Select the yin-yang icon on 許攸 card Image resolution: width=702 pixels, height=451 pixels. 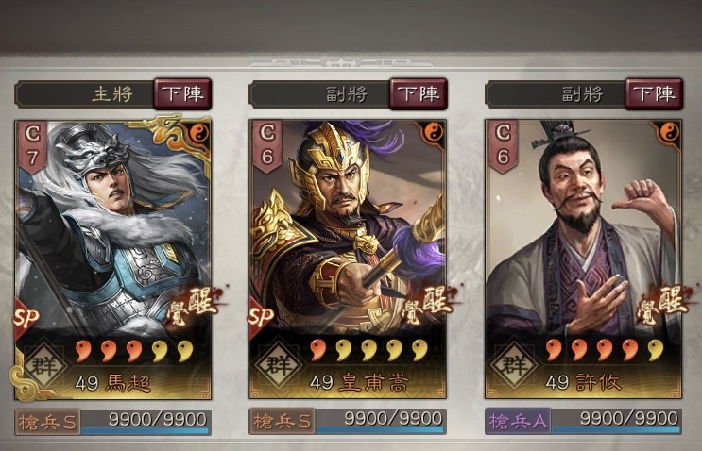click(669, 132)
